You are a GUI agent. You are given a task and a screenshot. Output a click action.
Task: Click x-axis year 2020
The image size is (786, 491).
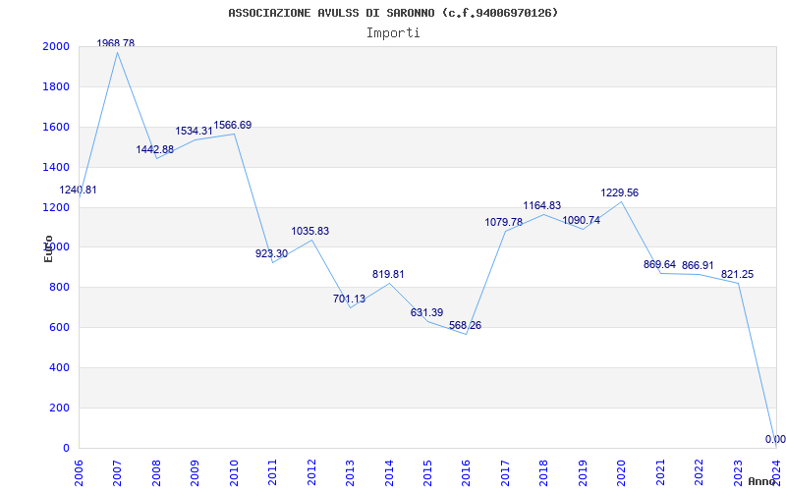pos(622,472)
